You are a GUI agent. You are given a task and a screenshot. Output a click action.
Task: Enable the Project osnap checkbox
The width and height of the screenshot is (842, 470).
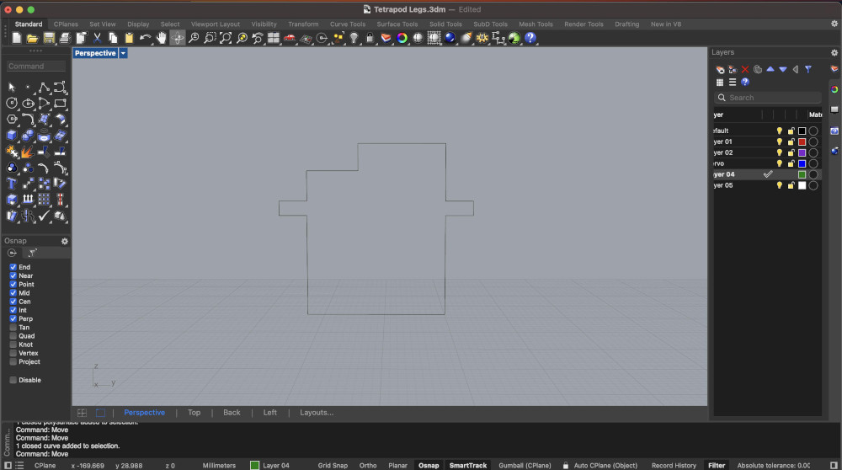[x=13, y=361]
